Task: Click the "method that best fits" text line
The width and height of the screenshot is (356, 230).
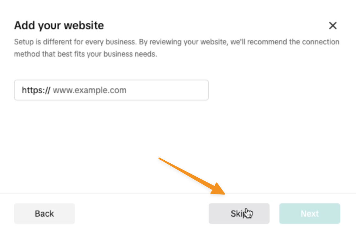Action: click(85, 55)
